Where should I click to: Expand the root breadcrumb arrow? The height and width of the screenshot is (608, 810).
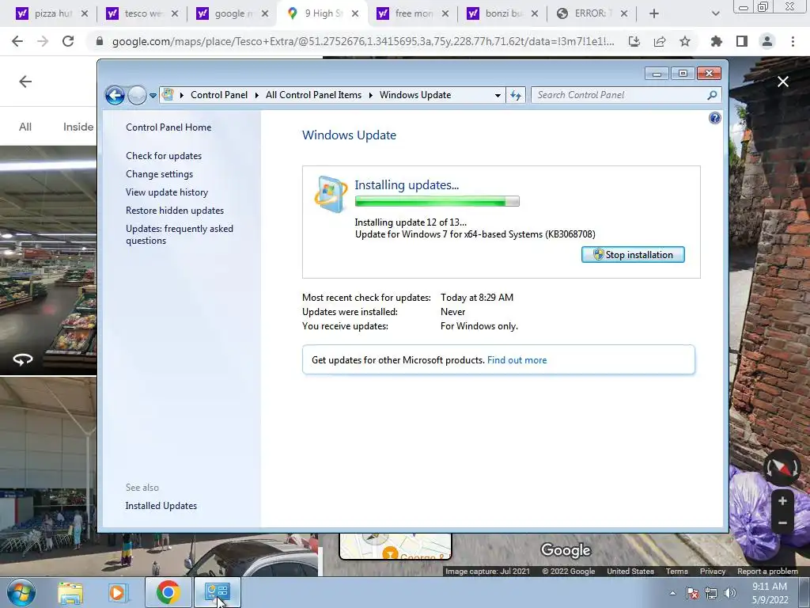click(x=182, y=95)
